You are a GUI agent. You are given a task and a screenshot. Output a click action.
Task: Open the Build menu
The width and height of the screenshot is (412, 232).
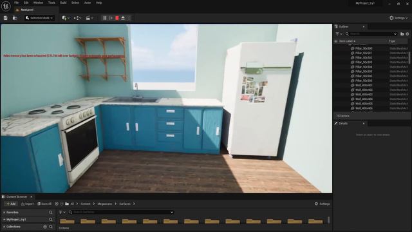pos(63,3)
